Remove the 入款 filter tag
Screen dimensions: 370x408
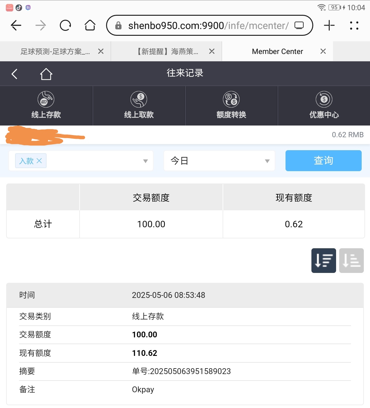39,161
